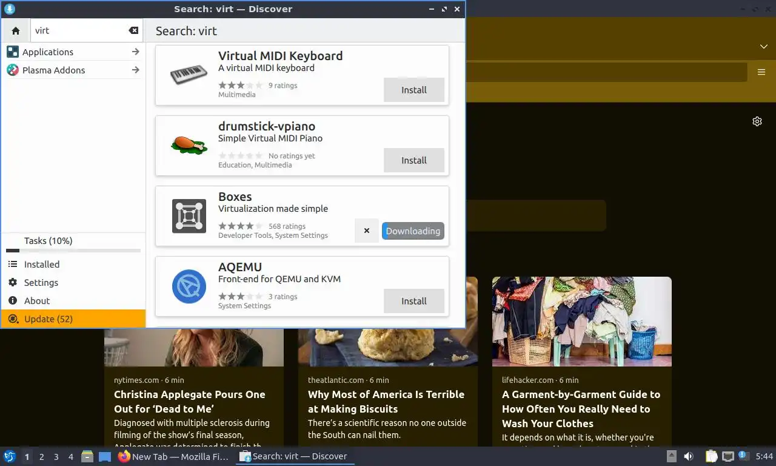Go to Discover home page icon
Screen dimensions: 776x466
pyautogui.click(x=16, y=30)
